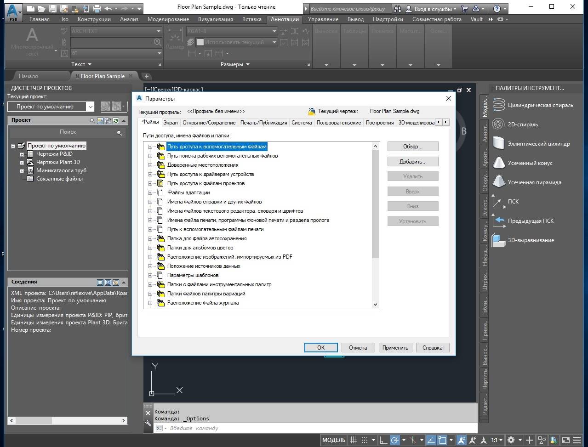Toggle annotation objects visibility in the status bar
Image resolution: width=588 pixels, height=447 pixels.
point(462,440)
